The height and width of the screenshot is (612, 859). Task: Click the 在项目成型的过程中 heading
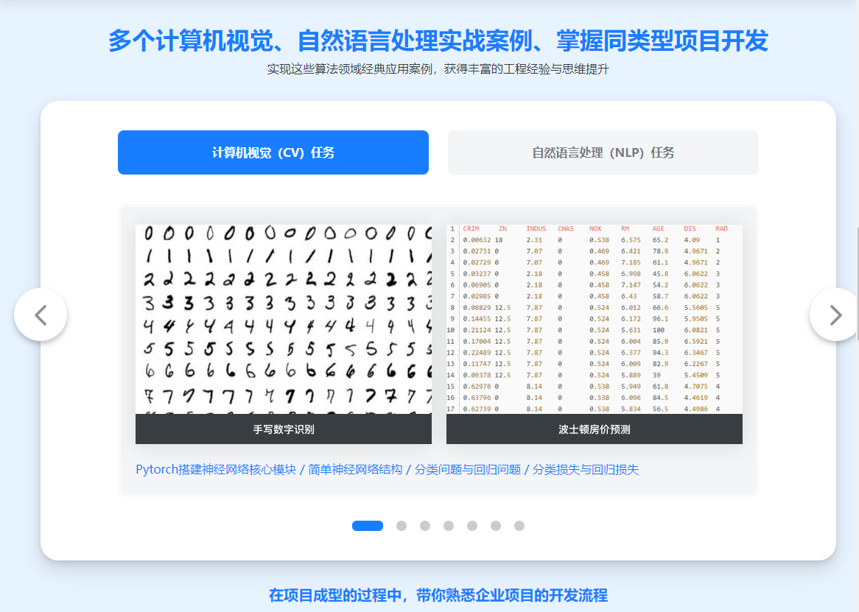(438, 595)
